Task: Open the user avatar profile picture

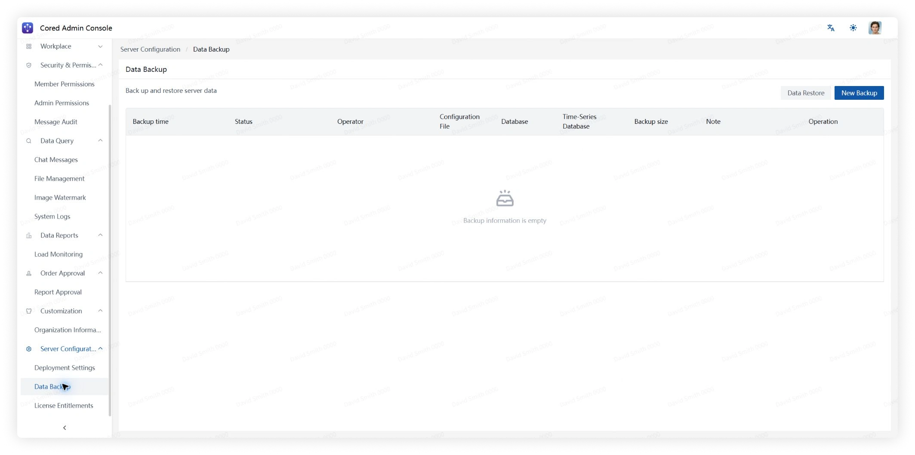Action: tap(875, 28)
